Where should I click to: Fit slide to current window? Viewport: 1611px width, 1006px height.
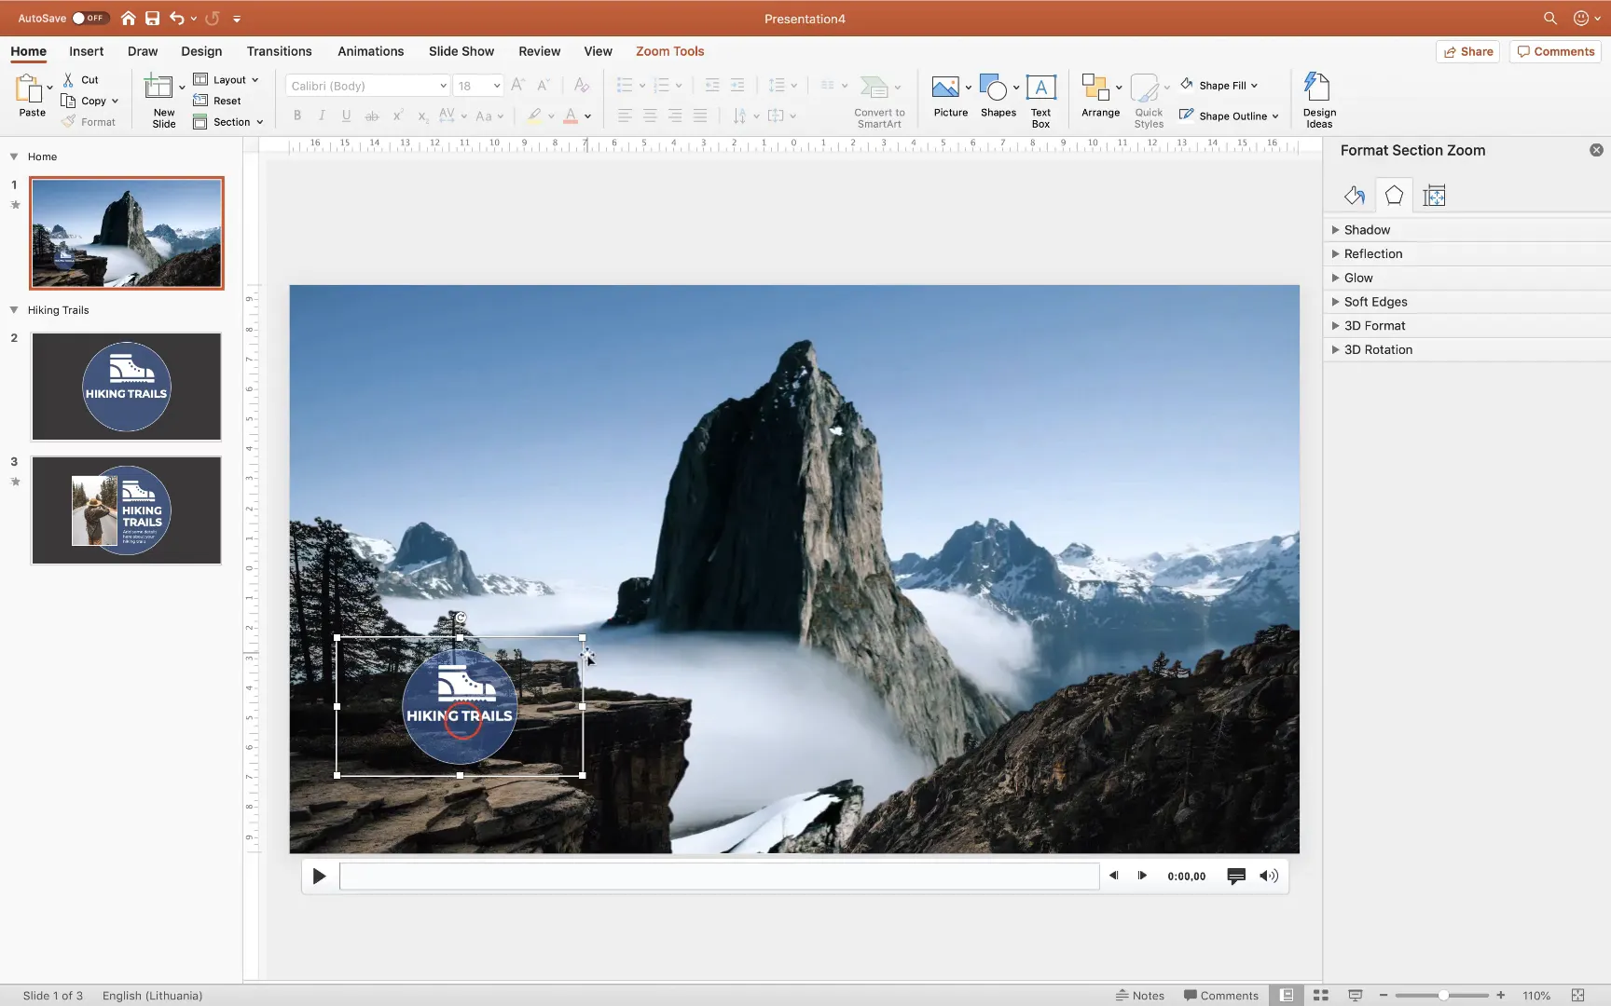pos(1577,995)
